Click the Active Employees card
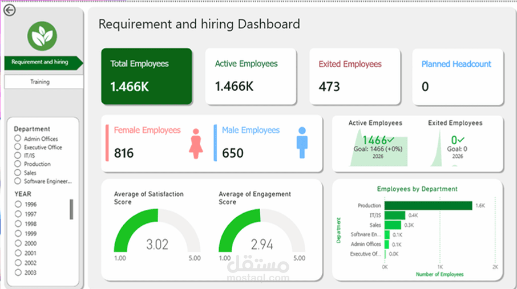517x289 pixels. click(x=251, y=76)
